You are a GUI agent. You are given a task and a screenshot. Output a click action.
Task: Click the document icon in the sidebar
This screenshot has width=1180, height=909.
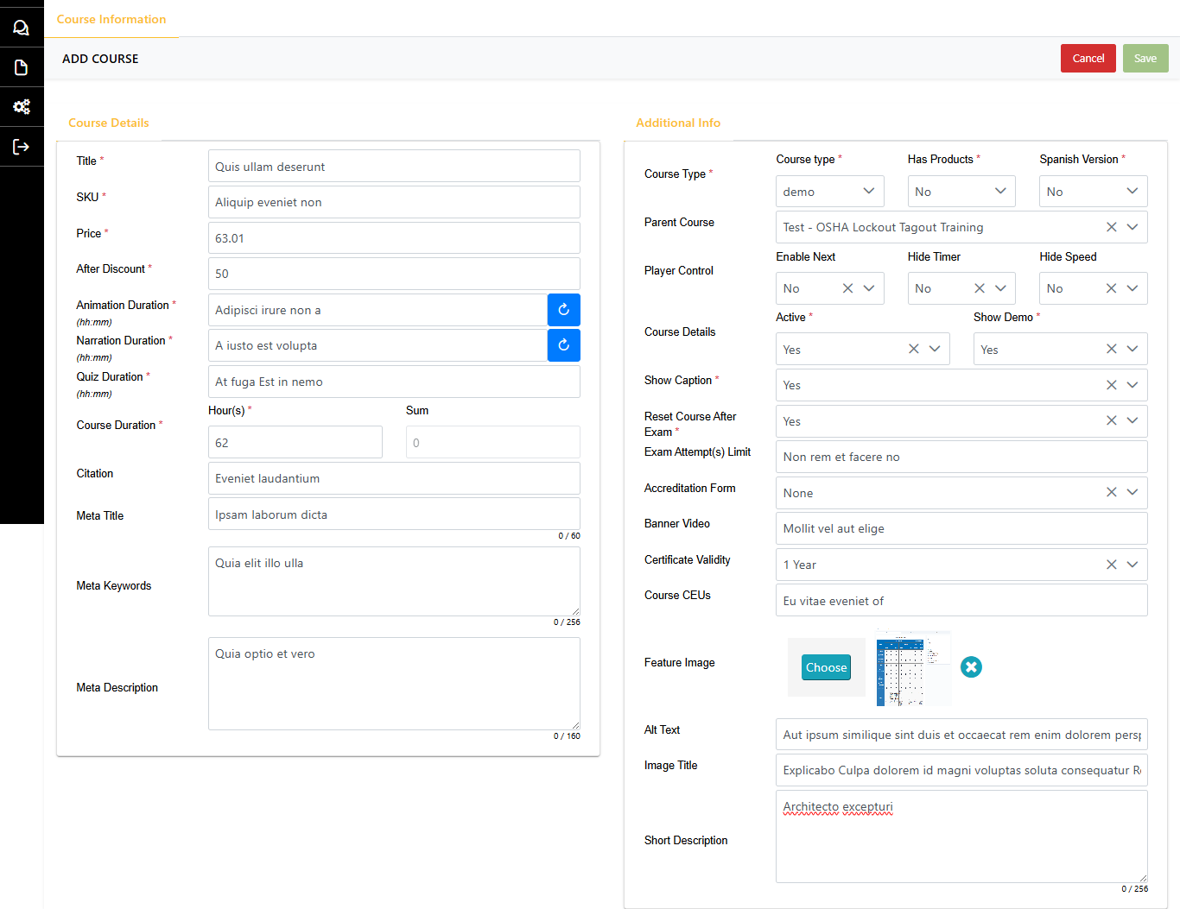pos(22,67)
